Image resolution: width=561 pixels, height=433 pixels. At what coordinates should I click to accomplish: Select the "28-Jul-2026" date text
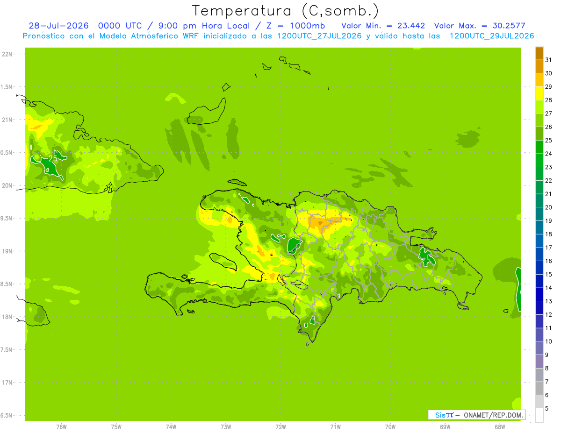(59, 26)
